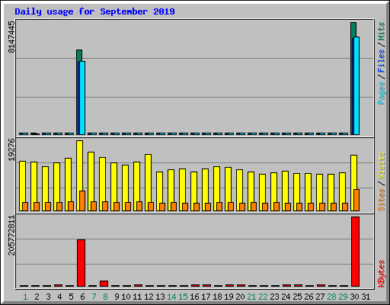Click the green day label 7
The height and width of the screenshot is (305, 390).
click(94, 297)
